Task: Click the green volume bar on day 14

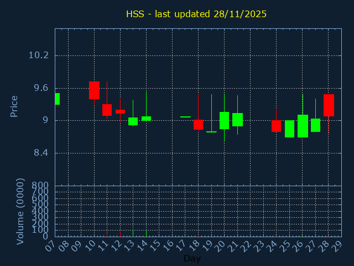Action: [146, 233]
